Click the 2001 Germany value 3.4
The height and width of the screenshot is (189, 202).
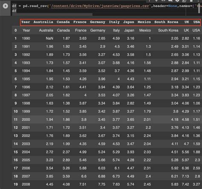point(103,128)
